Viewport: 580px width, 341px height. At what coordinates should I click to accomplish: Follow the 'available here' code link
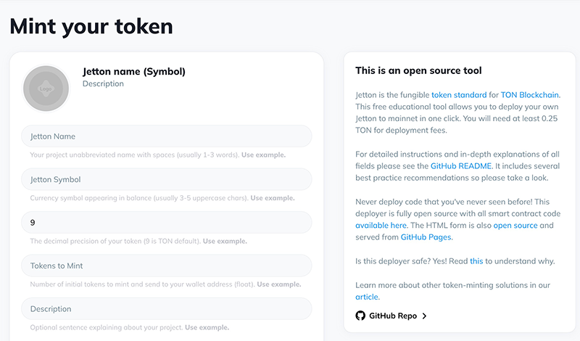[381, 226]
